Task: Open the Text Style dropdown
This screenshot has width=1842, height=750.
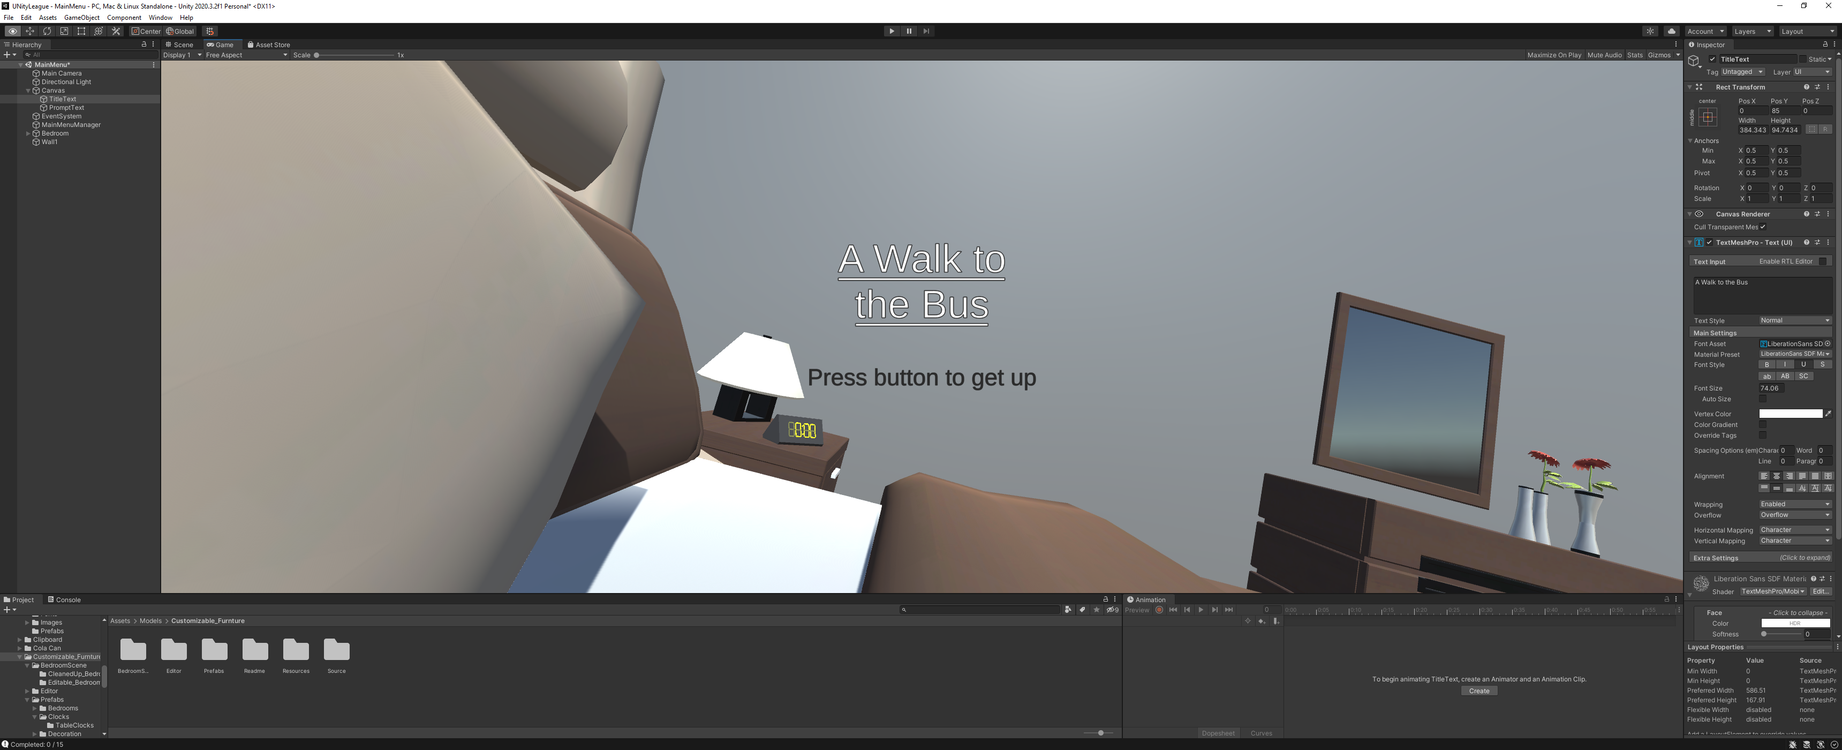Action: point(1795,320)
